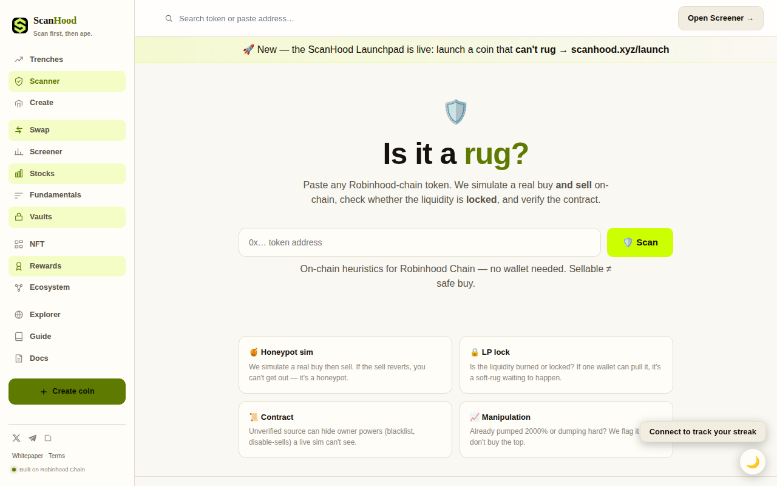Image resolution: width=777 pixels, height=486 pixels.
Task: Click the 0x token address input
Action: tap(419, 242)
